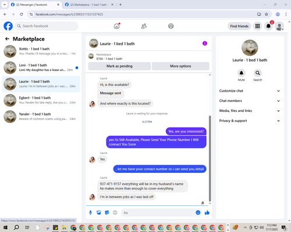Viewport: 291px width, 232px height.
Task: Click More options button
Action: [x=180, y=66]
